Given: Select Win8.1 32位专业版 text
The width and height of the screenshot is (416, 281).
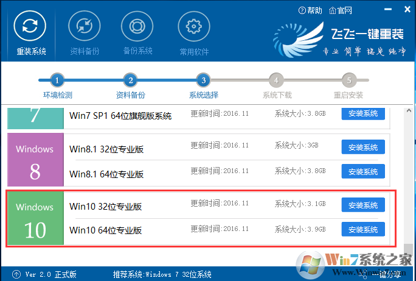Looking at the screenshot, I should tap(106, 149).
